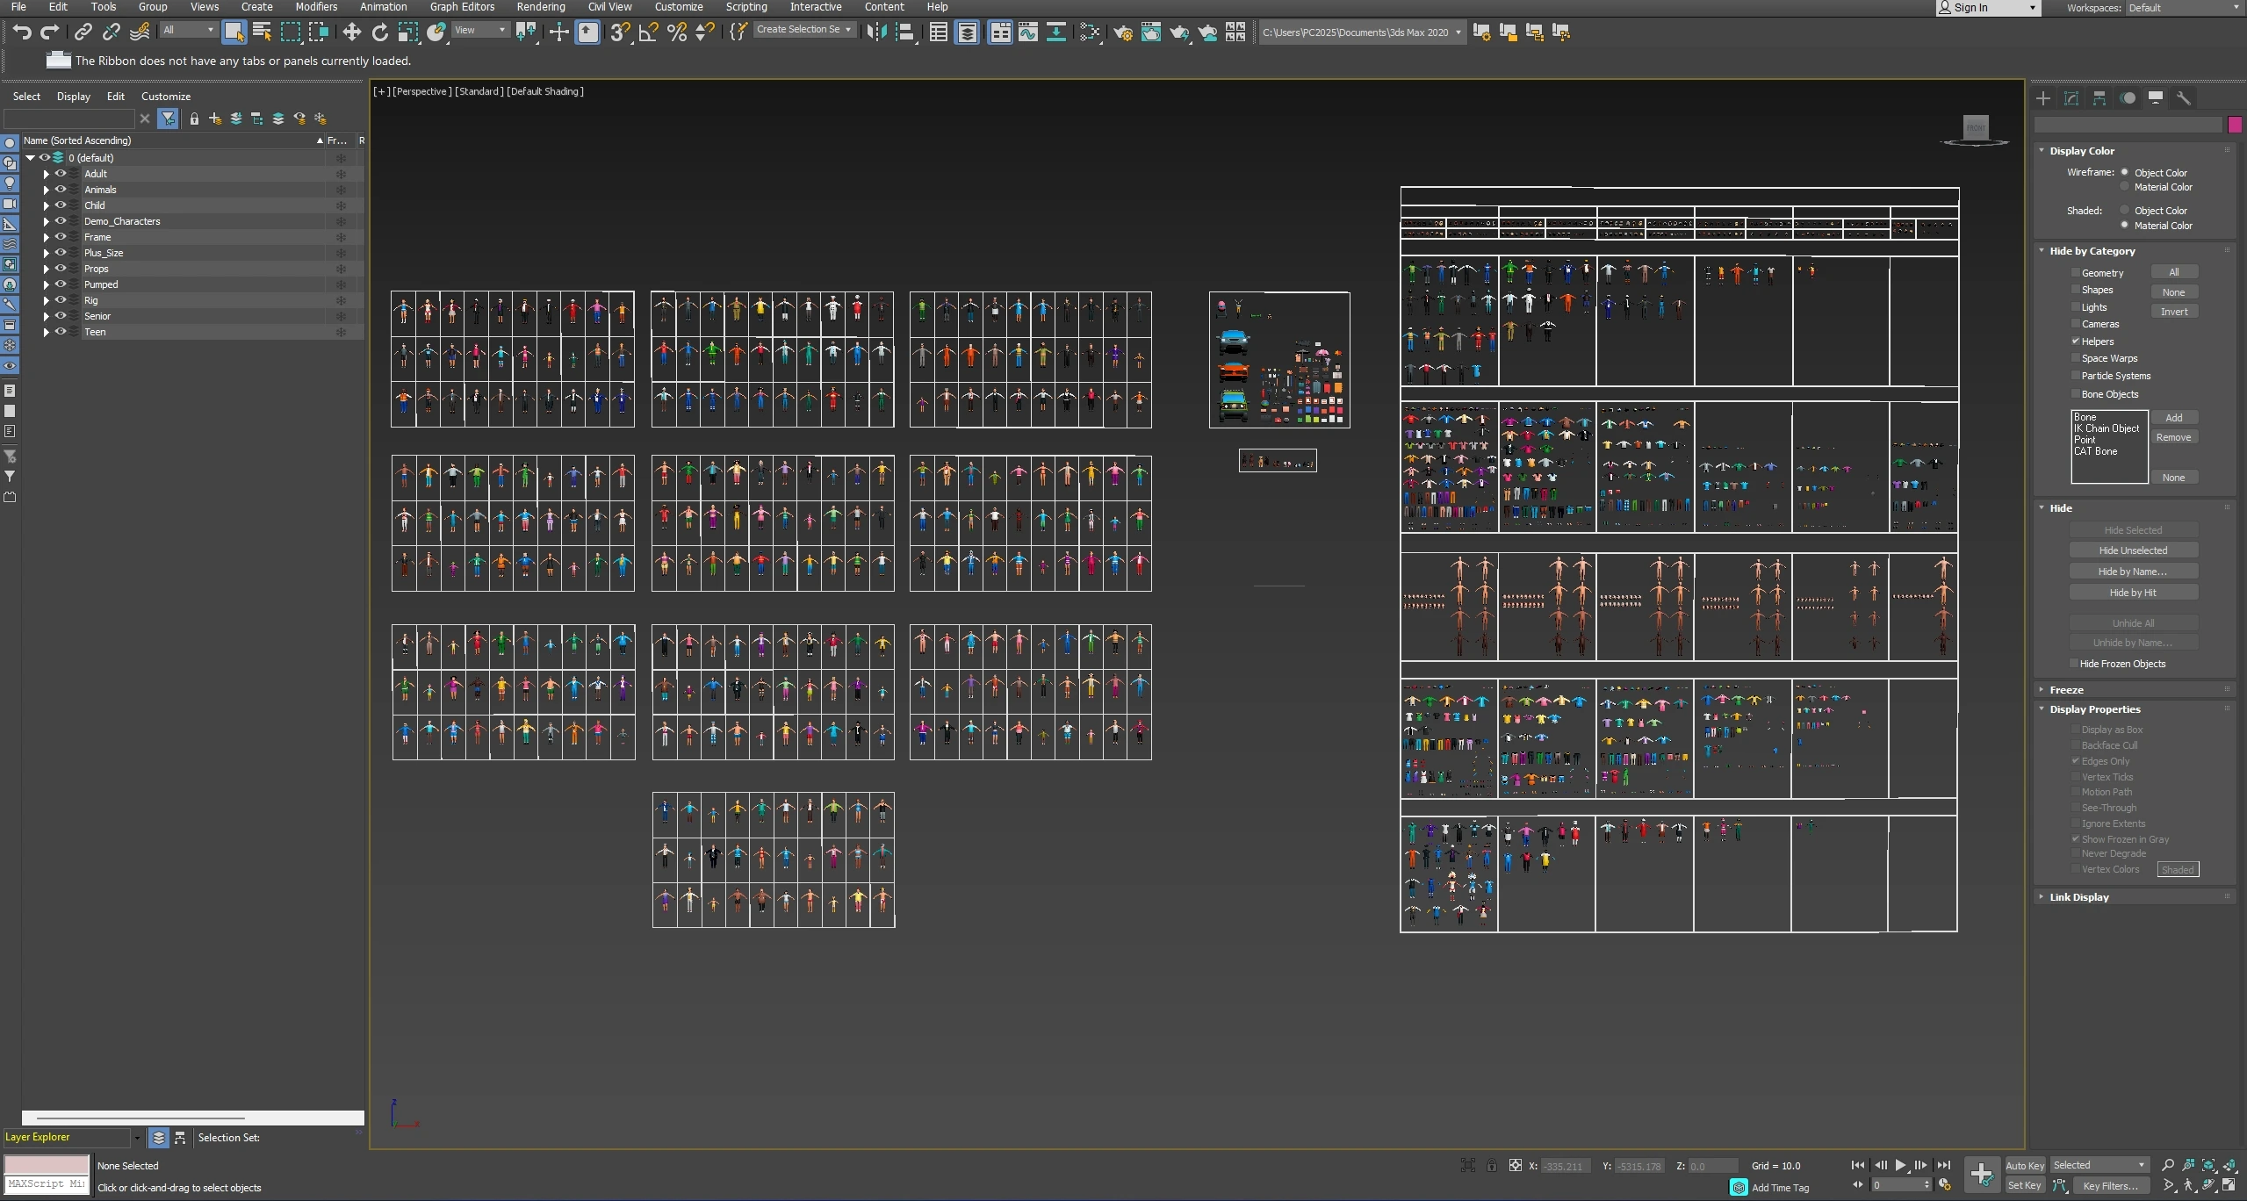Open the Hierarchy panel icon
The width and height of the screenshot is (2247, 1201).
click(x=2099, y=98)
